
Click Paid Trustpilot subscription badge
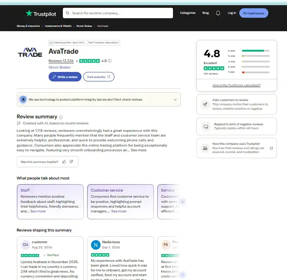(103, 42)
